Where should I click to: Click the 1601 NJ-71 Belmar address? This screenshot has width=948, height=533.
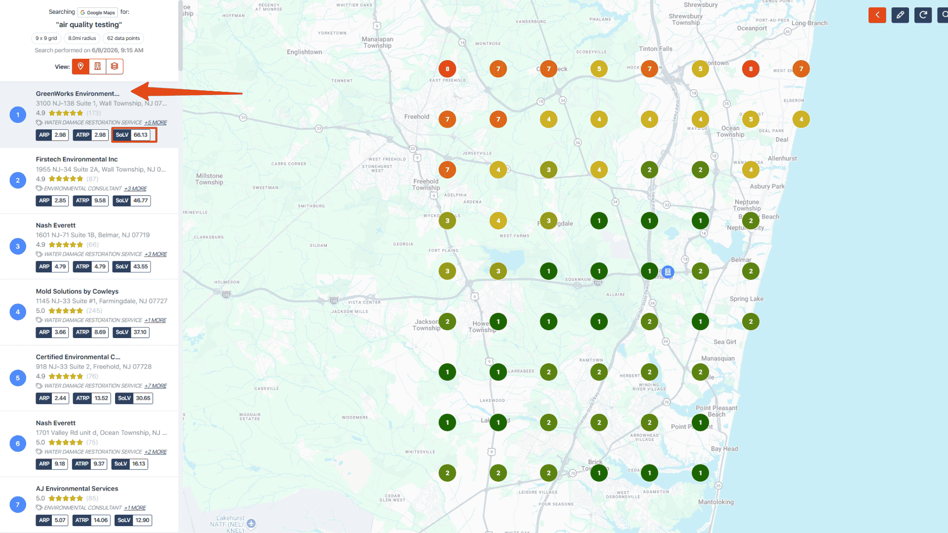93,235
